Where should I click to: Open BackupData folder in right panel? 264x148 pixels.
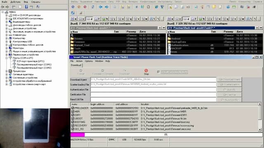(x=178, y=42)
